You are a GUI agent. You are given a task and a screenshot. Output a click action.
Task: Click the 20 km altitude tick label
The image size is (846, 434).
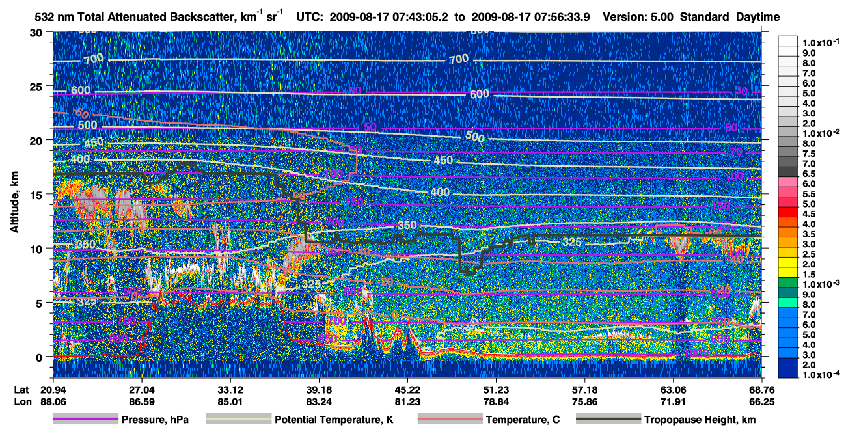point(38,140)
